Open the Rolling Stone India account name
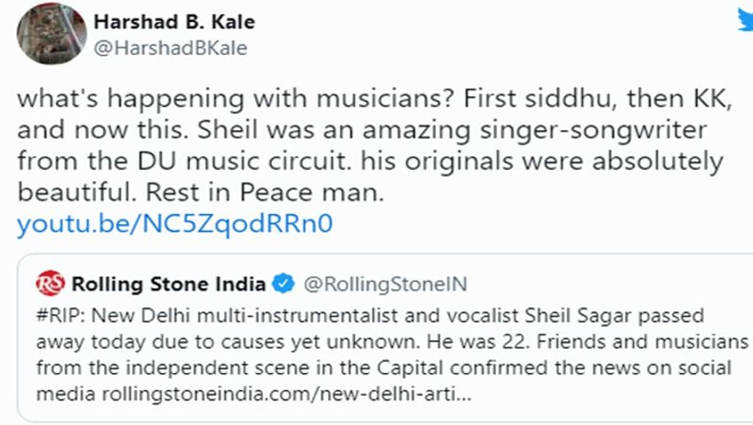This screenshot has width=753, height=425. click(168, 284)
